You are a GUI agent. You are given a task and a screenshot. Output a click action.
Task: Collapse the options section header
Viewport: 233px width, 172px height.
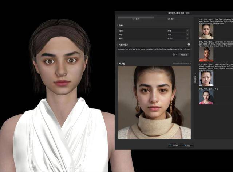click(120, 26)
